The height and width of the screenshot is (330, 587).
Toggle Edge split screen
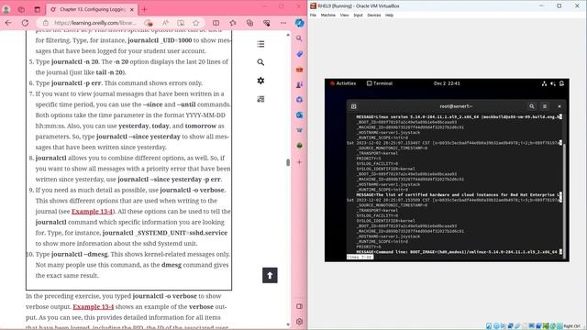tap(216, 23)
